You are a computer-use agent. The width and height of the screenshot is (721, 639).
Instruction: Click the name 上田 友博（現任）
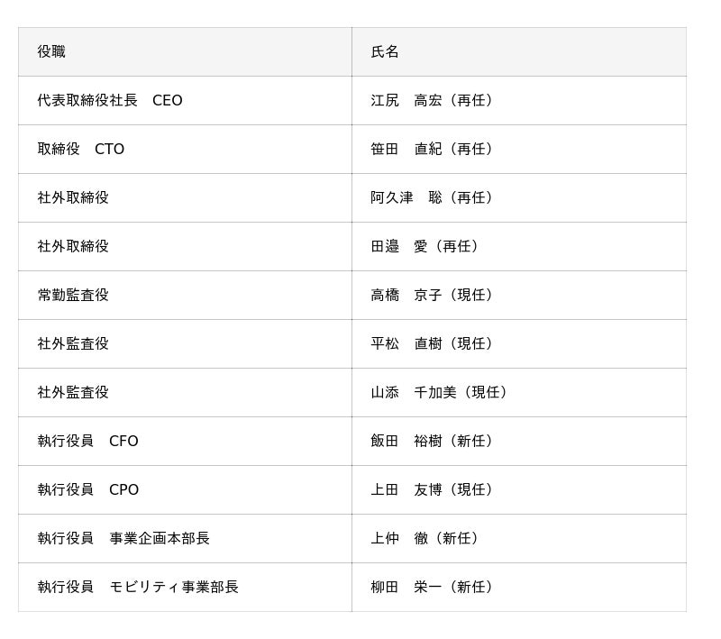434,489
